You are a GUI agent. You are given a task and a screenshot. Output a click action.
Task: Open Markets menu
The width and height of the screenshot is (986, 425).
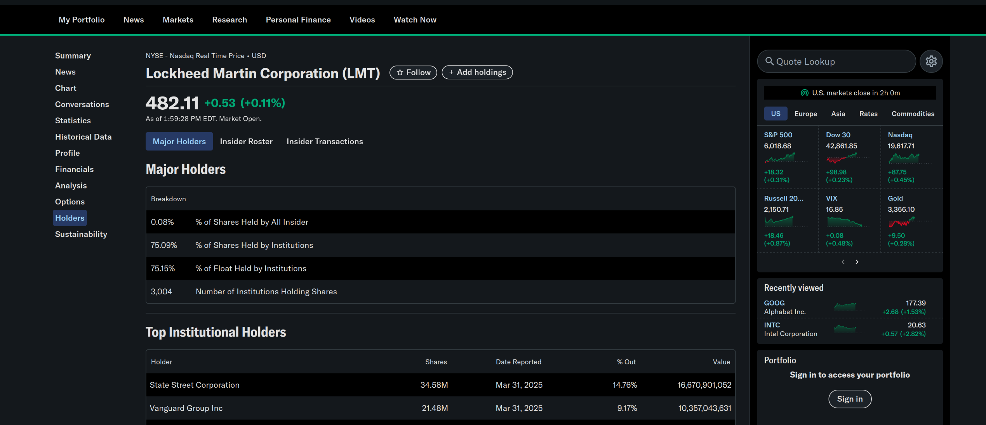pyautogui.click(x=178, y=20)
